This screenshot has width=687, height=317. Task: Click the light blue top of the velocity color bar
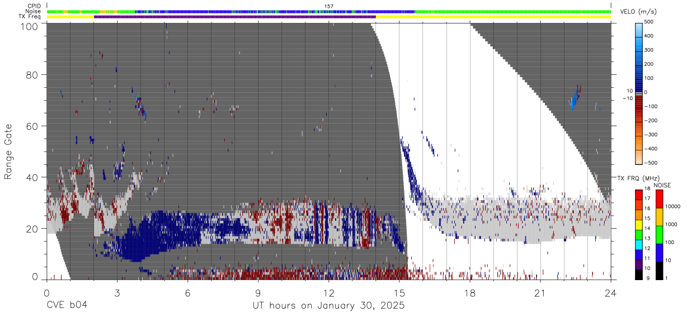point(638,29)
